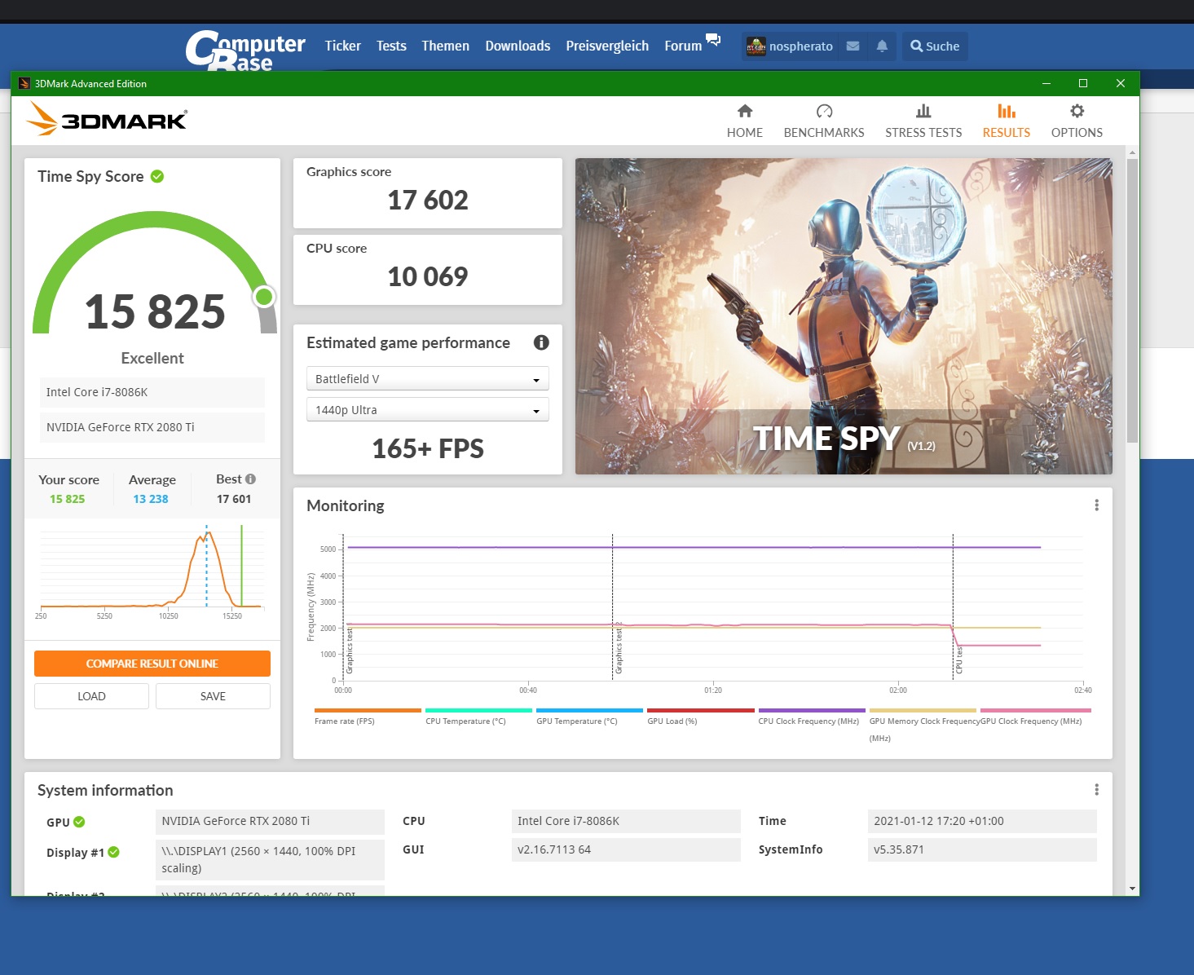Click the CPU score value 10 069

[x=428, y=277]
